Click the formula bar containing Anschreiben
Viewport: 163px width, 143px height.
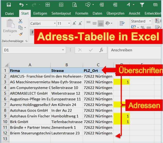(x=135, y=53)
